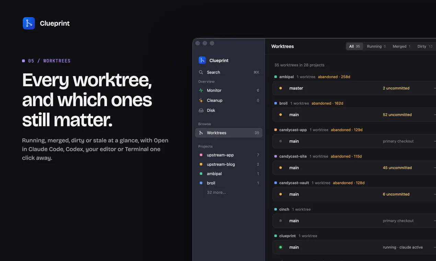Click the 'abandoned · 162d' label
Viewport: 436px width, 261px height.
click(327, 103)
